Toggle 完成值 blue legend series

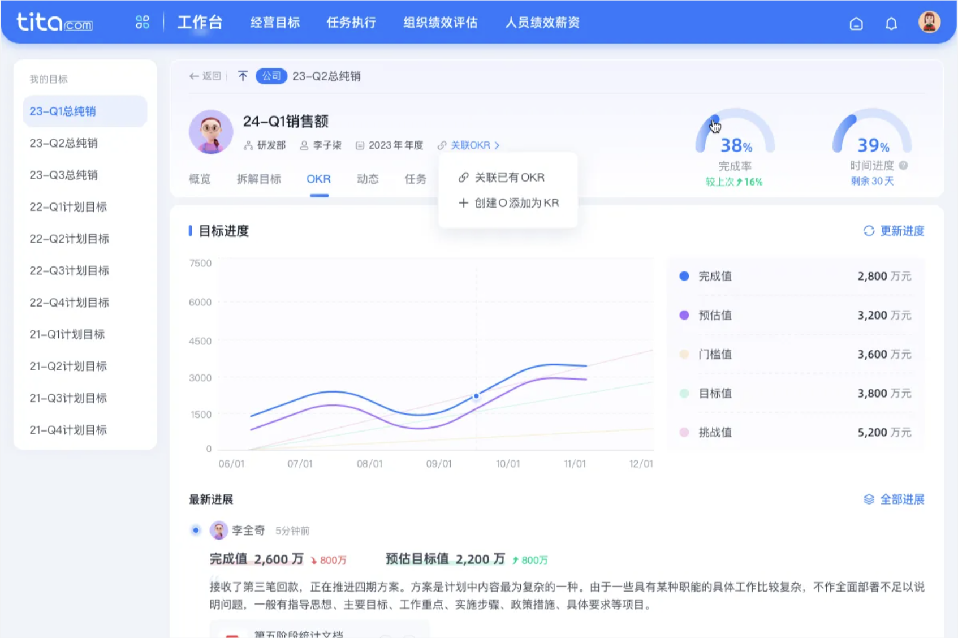(x=684, y=276)
